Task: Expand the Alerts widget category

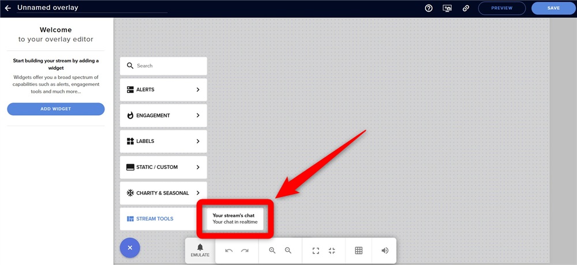Action: pos(163,90)
